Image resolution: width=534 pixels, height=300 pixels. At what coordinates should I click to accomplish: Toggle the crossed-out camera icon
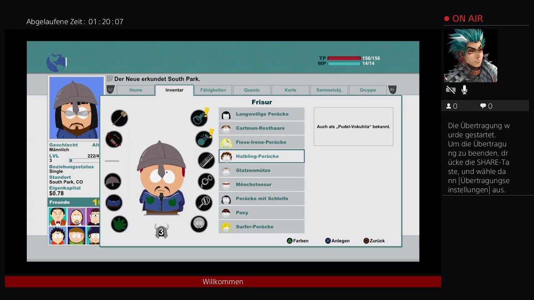tap(451, 90)
